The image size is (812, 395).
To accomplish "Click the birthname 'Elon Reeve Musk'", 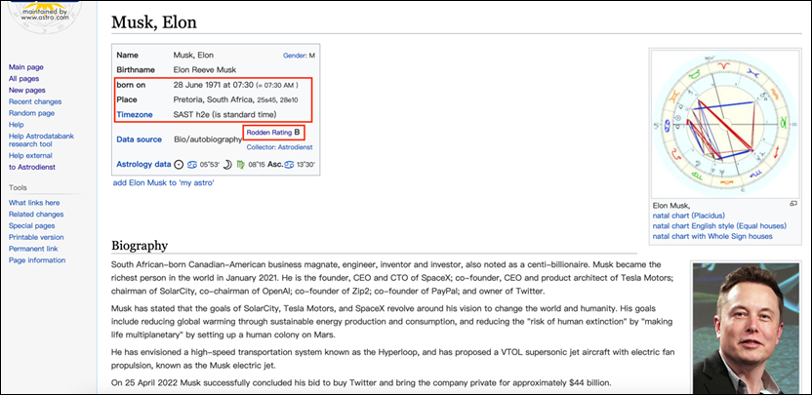I will [x=205, y=69].
